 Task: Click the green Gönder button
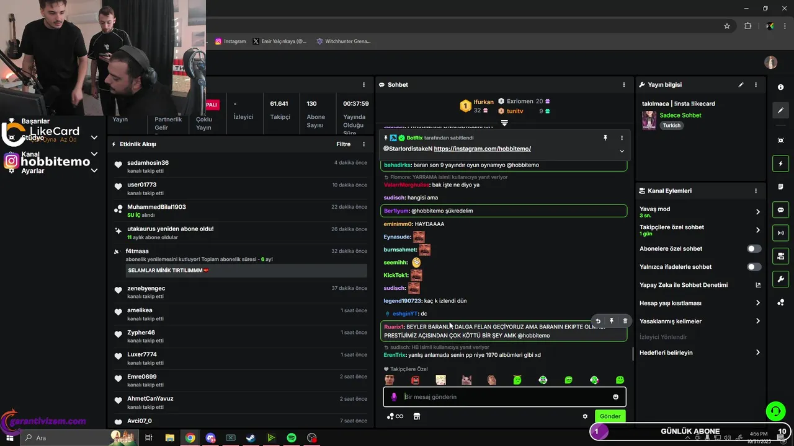click(x=610, y=416)
